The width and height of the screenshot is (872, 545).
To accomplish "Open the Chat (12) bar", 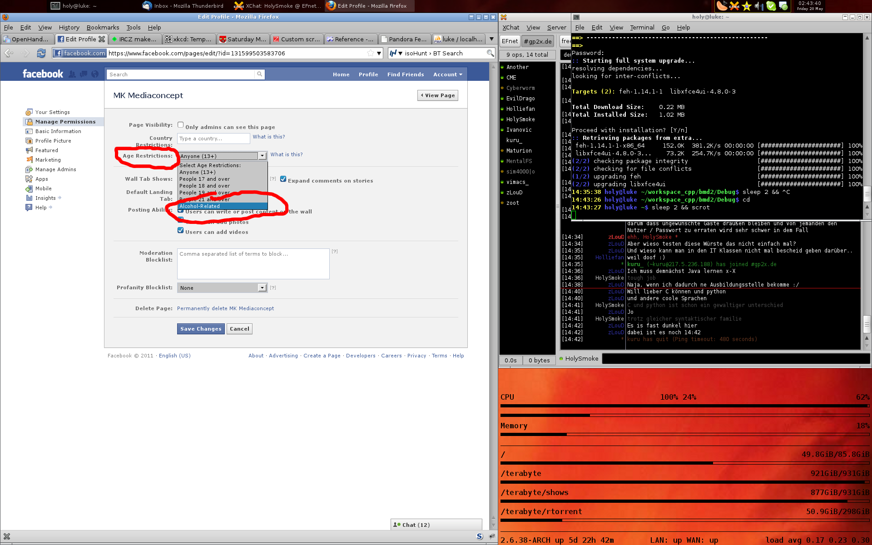I will (436, 525).
